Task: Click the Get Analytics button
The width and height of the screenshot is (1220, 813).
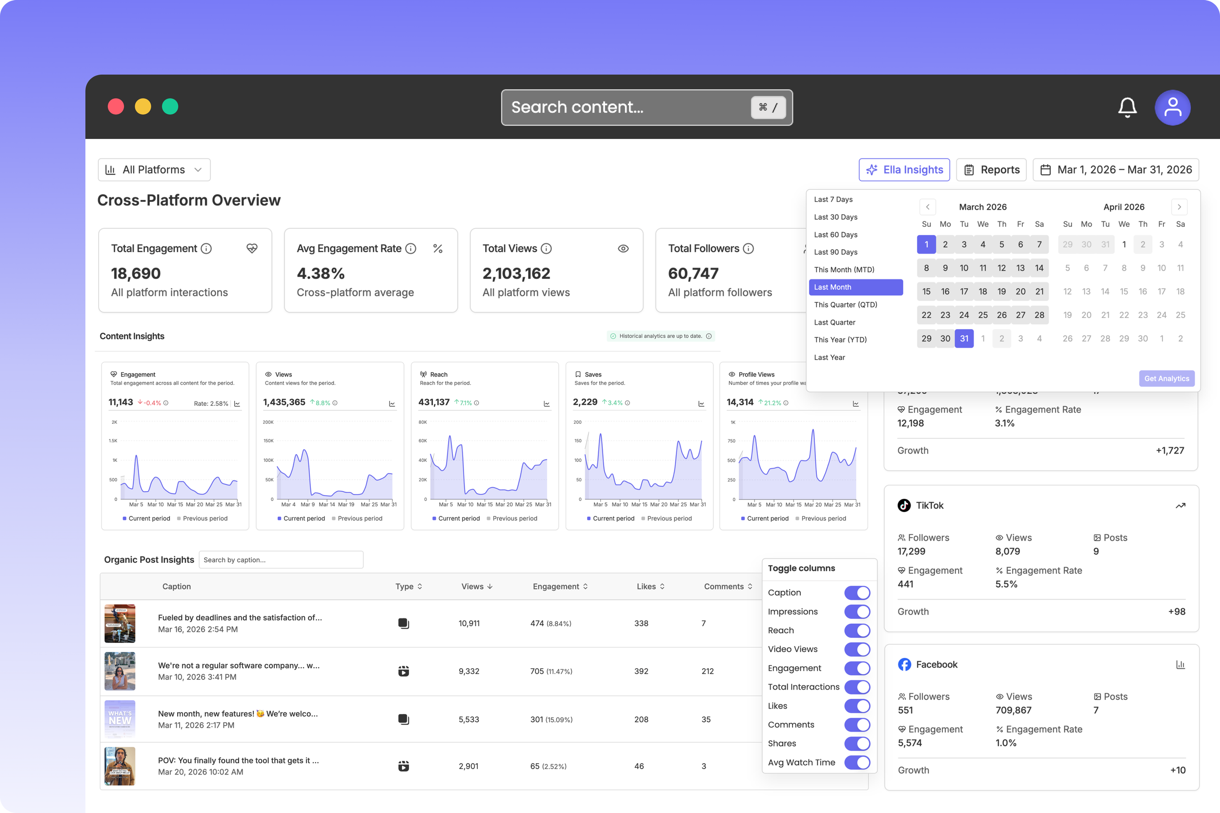Action: (1167, 378)
